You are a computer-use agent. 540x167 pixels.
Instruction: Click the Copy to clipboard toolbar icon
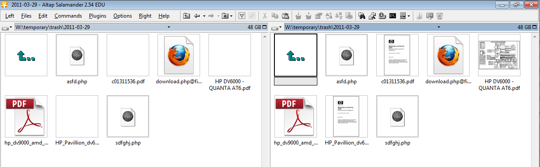click(274, 16)
